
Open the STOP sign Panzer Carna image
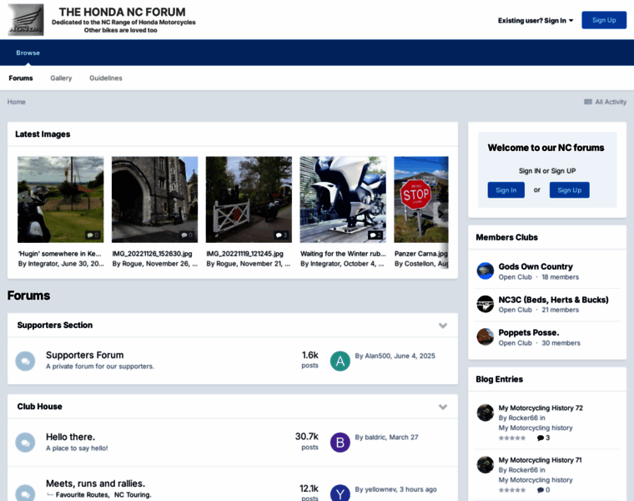pos(420,200)
